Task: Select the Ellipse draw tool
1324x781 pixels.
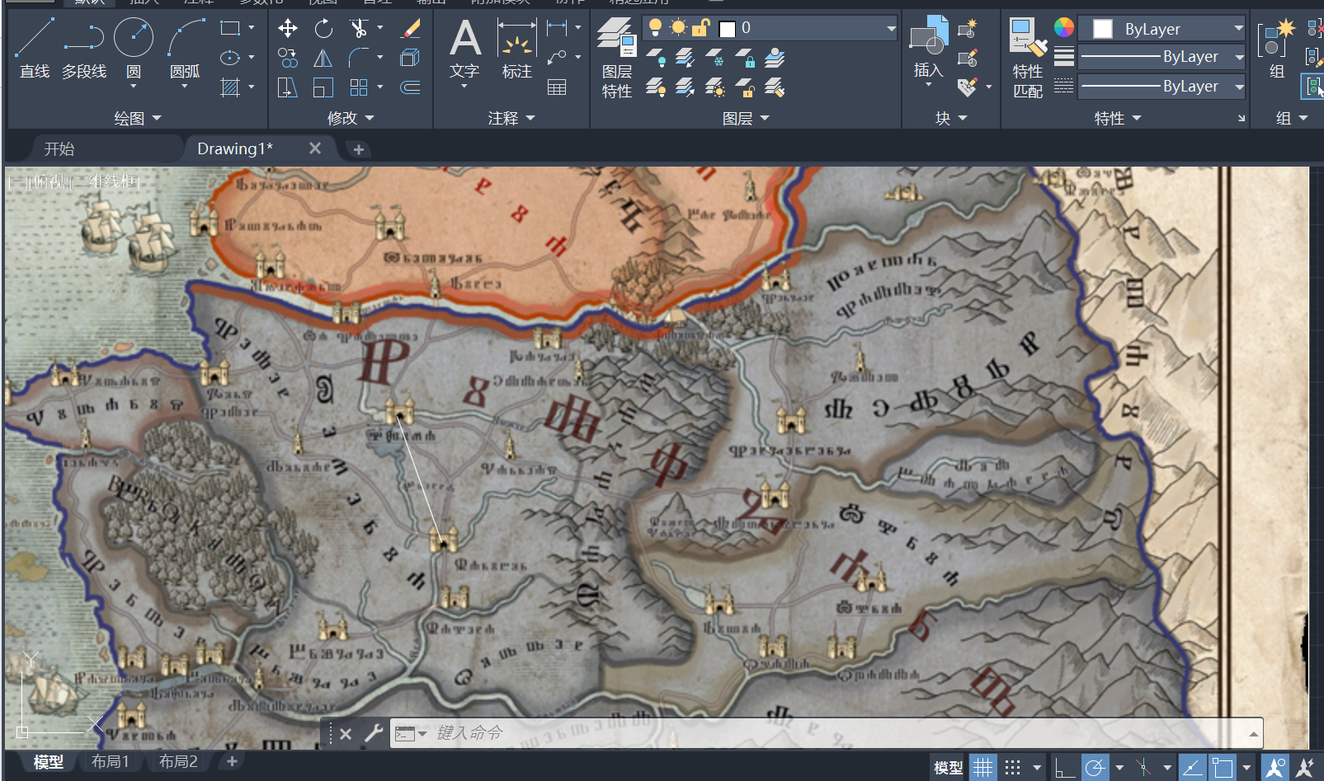Action: tap(230, 58)
